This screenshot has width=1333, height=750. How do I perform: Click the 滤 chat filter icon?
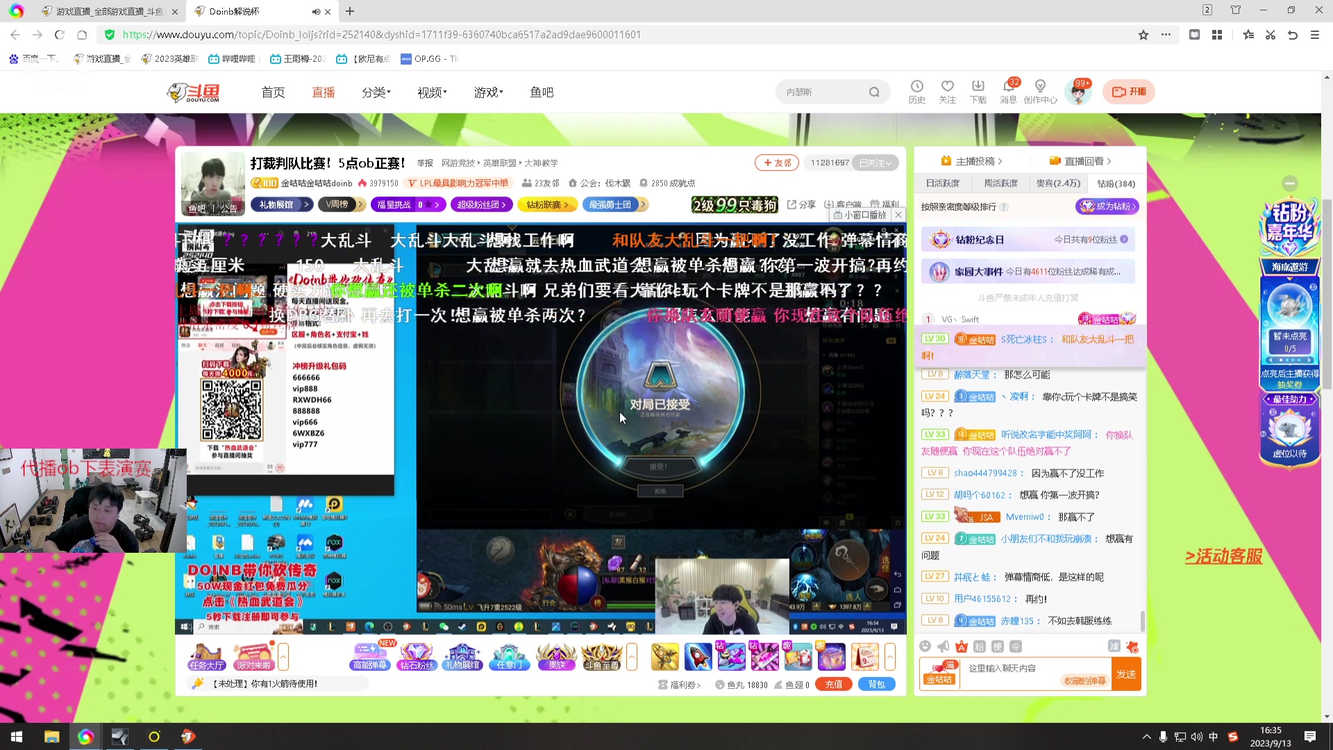point(1114,647)
